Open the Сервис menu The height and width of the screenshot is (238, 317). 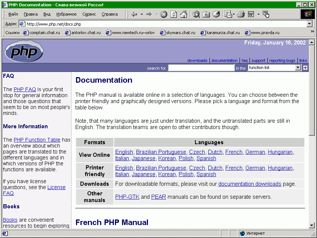[89, 14]
